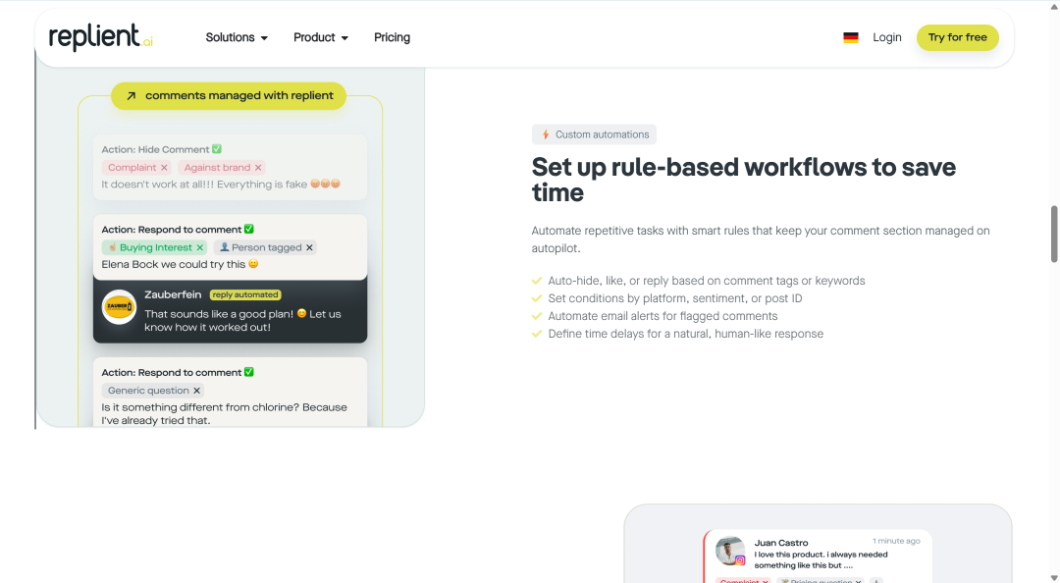Click the person icon in Person tagged tag
The image size is (1060, 583).
[225, 247]
